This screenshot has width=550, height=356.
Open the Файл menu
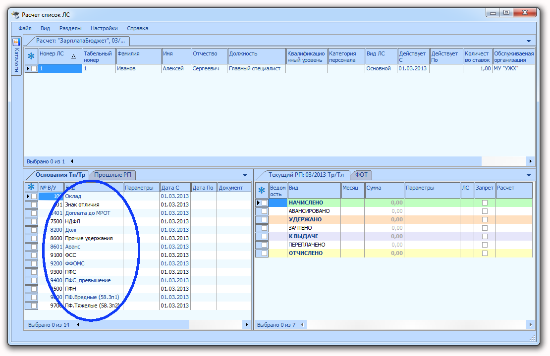coord(25,28)
